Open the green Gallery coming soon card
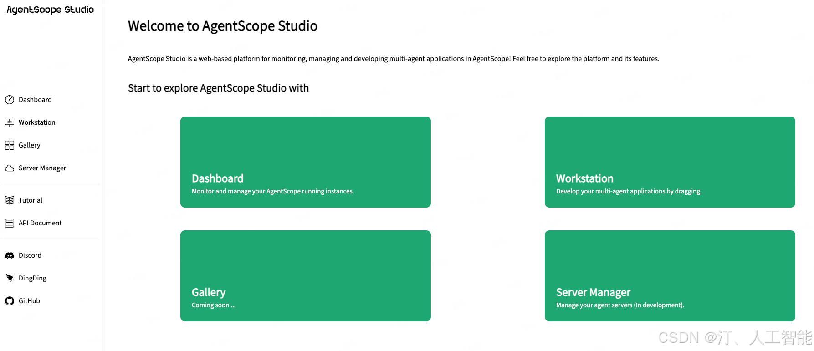The height and width of the screenshot is (351, 814). (x=306, y=276)
